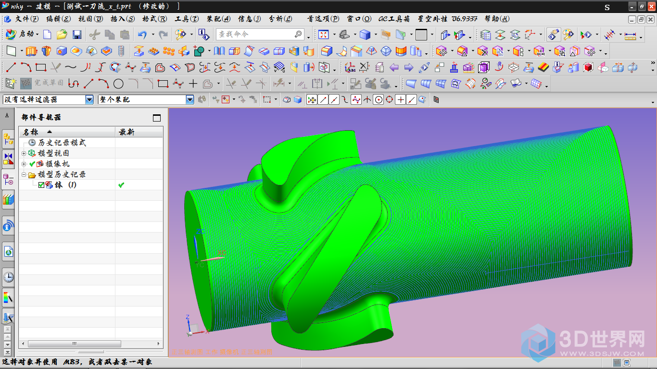Toggle the snap-to-intersection option
Viewport: 657px width, 369px height.
367,99
